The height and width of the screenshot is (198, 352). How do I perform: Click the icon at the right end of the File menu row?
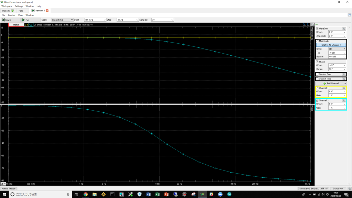pyautogui.click(x=349, y=15)
